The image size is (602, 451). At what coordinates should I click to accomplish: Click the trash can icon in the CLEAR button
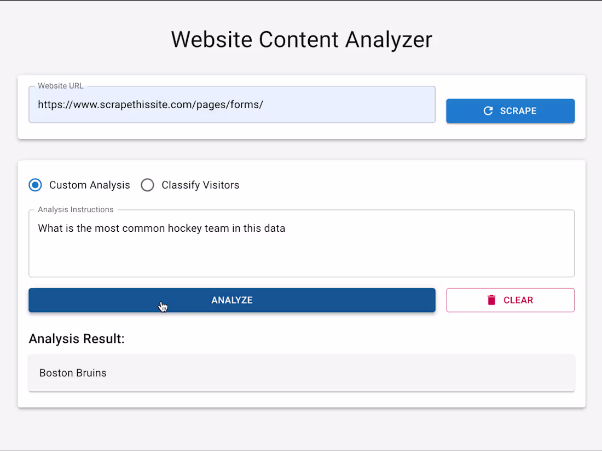[x=491, y=300]
